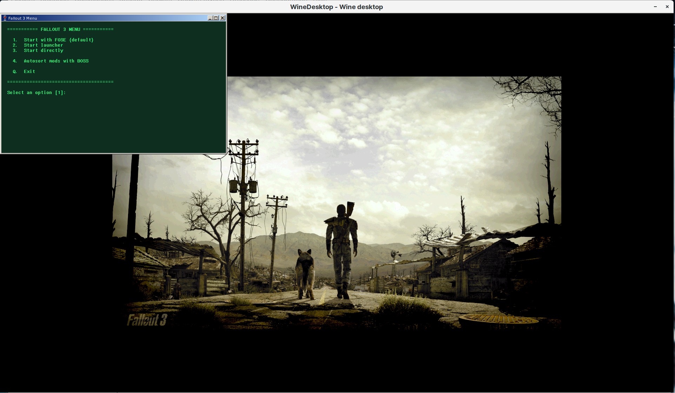Screen dimensions: 675x393
Task: Close the WineDesktop outer window
Action: (667, 7)
